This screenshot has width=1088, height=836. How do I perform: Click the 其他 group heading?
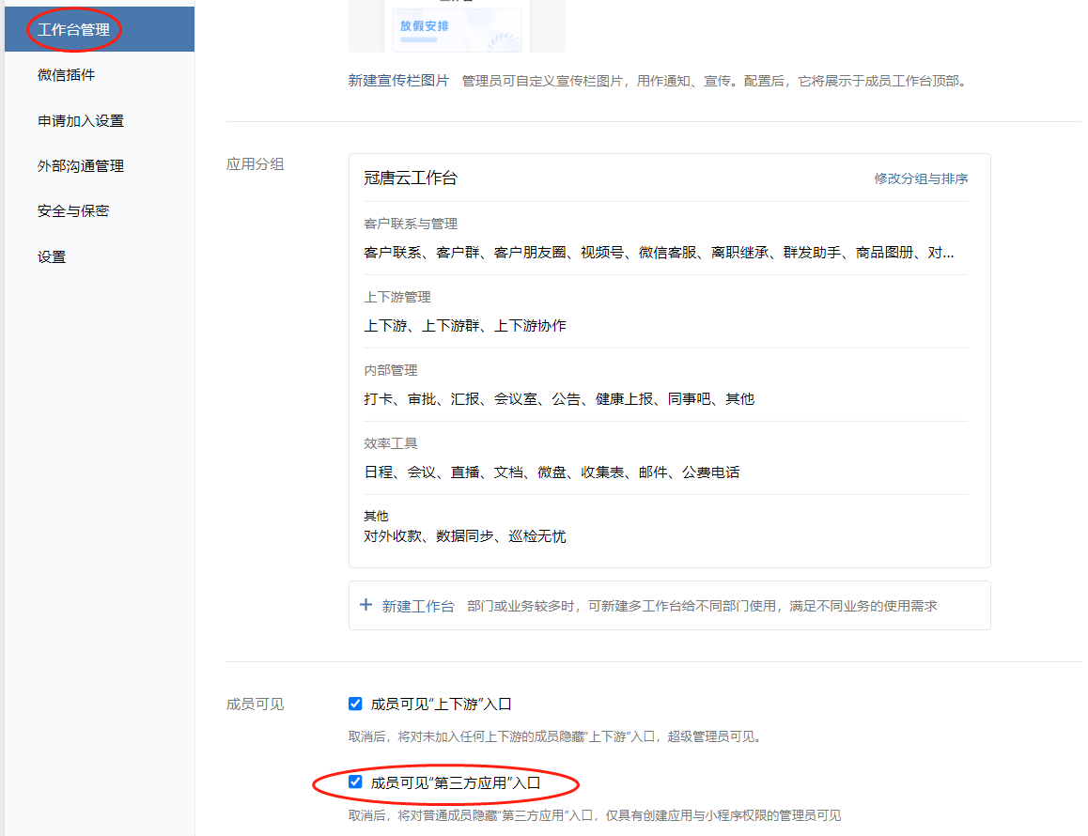[376, 517]
